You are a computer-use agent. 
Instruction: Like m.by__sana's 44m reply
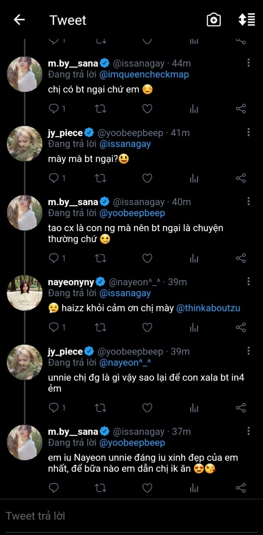point(147,109)
